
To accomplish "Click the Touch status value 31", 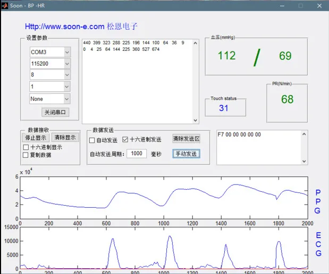I will 224,108.
